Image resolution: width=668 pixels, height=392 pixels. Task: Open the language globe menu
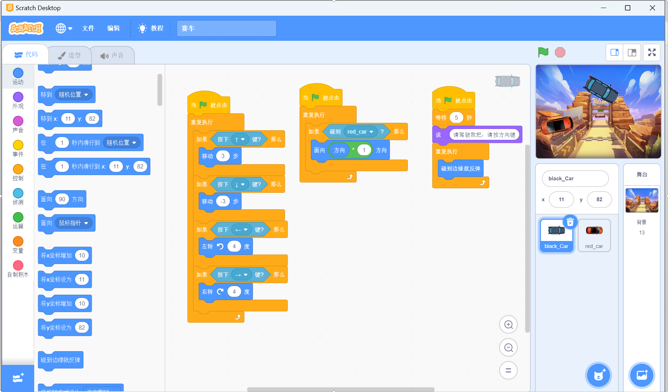tap(64, 28)
